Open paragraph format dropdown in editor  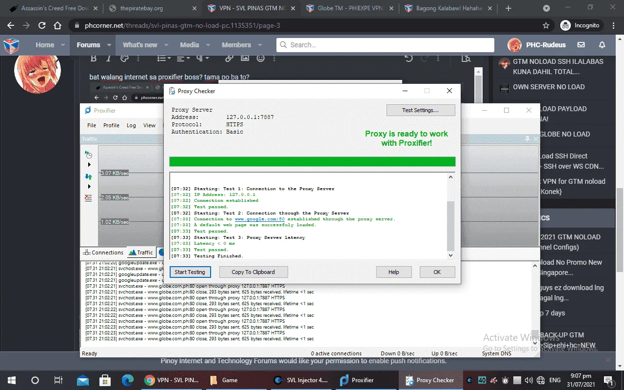click(202, 58)
